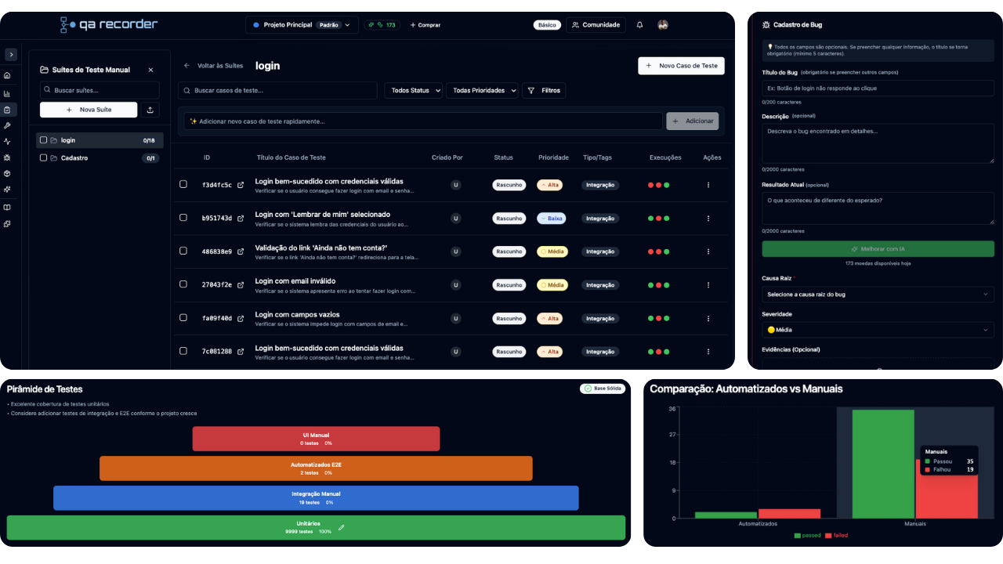Open external link for test 486838e9
1003x564 pixels.
241,251
